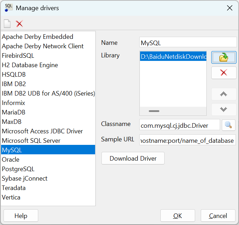This screenshot has width=239, height=225.
Task: Select Microsoft SQL Server driver
Action: tap(48, 141)
